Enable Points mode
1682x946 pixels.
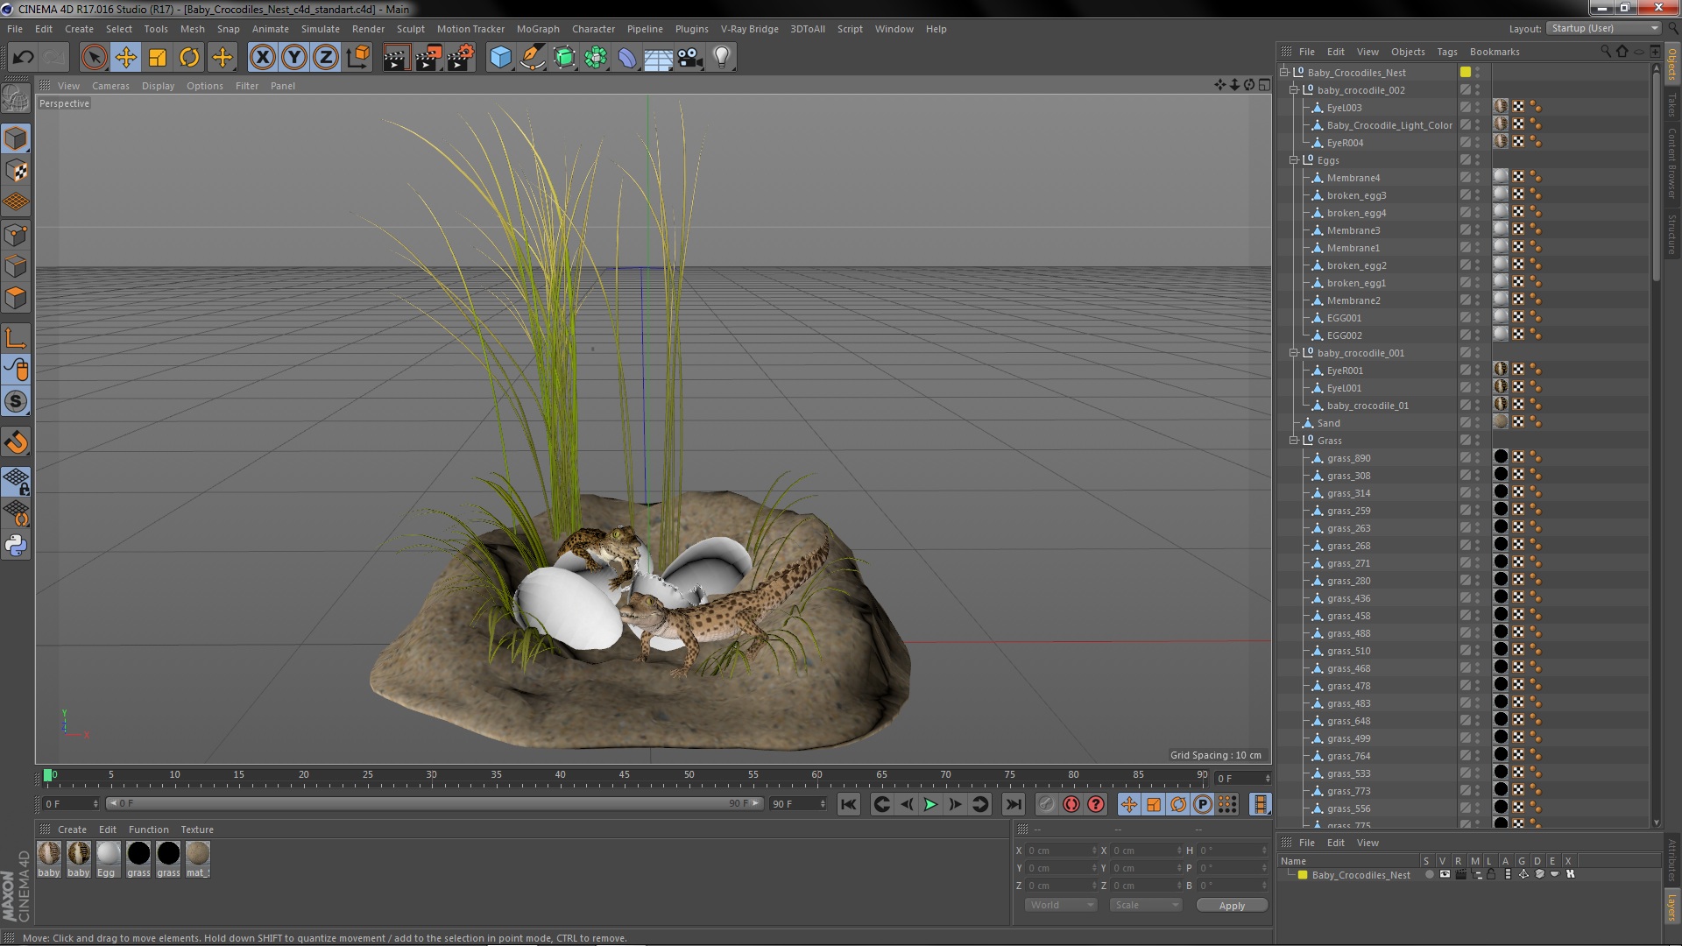click(x=16, y=235)
